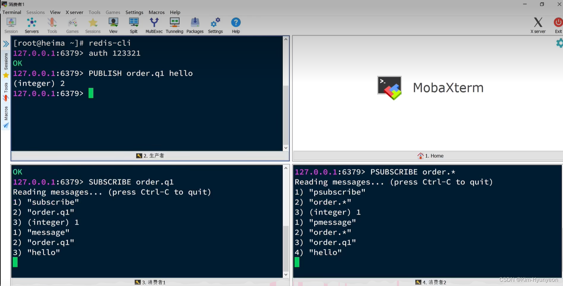Click the green cursor in producer terminal

91,93
